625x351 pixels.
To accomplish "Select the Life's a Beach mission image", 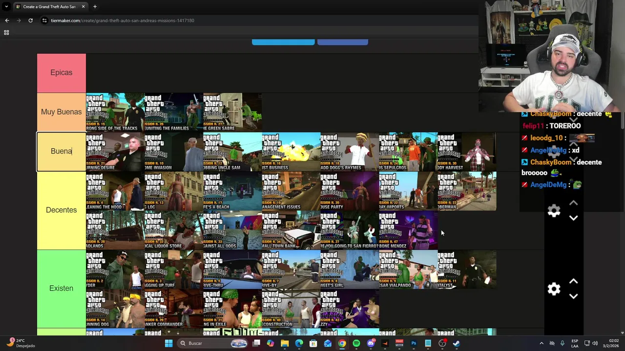I will 232,191.
